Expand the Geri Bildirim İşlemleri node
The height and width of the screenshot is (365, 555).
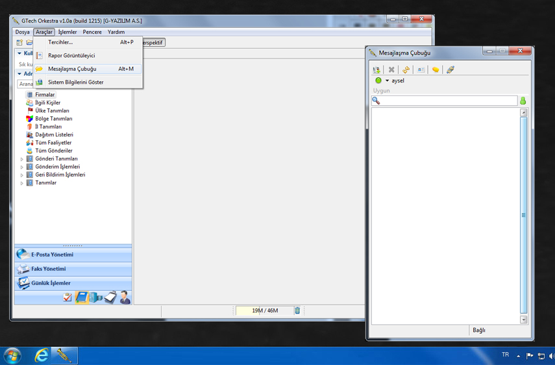(22, 175)
